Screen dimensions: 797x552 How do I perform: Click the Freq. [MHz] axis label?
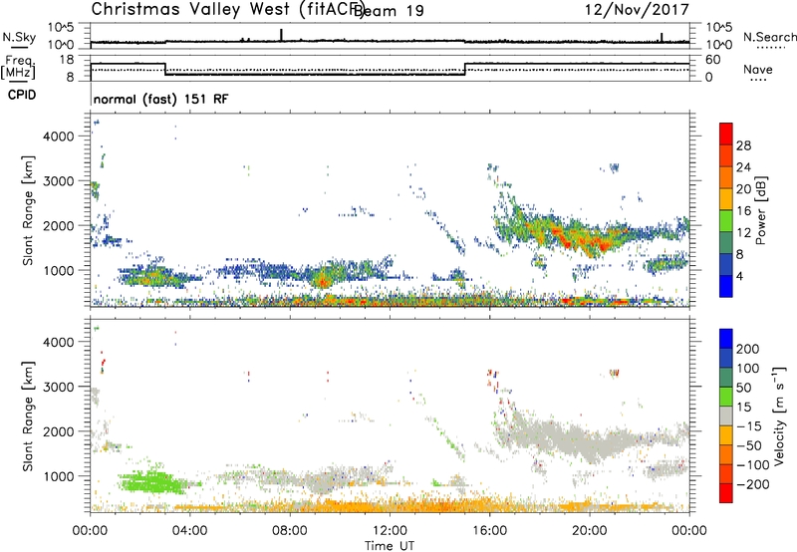18,67
